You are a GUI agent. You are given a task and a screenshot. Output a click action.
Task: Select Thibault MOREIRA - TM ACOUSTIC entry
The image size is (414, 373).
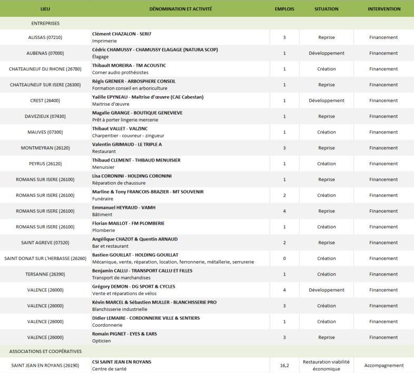(129, 65)
